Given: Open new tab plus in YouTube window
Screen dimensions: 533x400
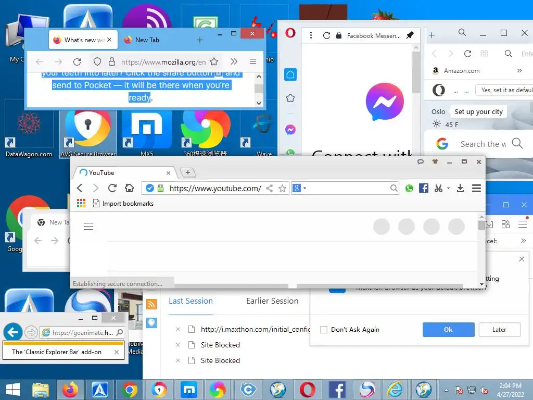Looking at the screenshot, I should pyautogui.click(x=187, y=172).
